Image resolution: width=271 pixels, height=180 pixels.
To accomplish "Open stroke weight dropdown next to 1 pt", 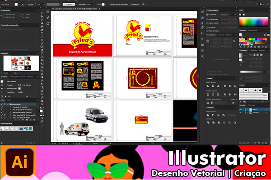I will pos(44,4).
